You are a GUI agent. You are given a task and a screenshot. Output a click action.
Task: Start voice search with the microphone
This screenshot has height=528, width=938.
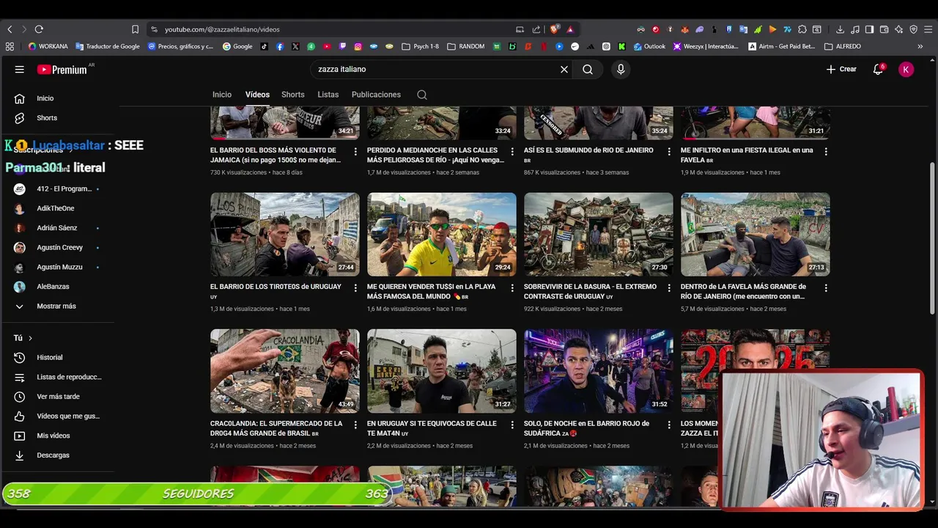coord(621,69)
